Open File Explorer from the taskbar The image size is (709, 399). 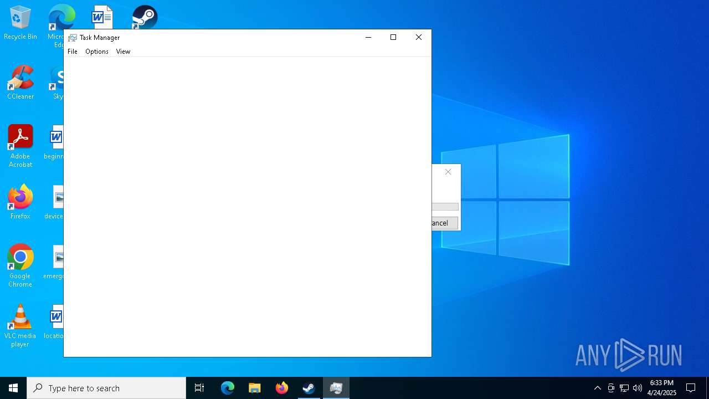point(255,388)
